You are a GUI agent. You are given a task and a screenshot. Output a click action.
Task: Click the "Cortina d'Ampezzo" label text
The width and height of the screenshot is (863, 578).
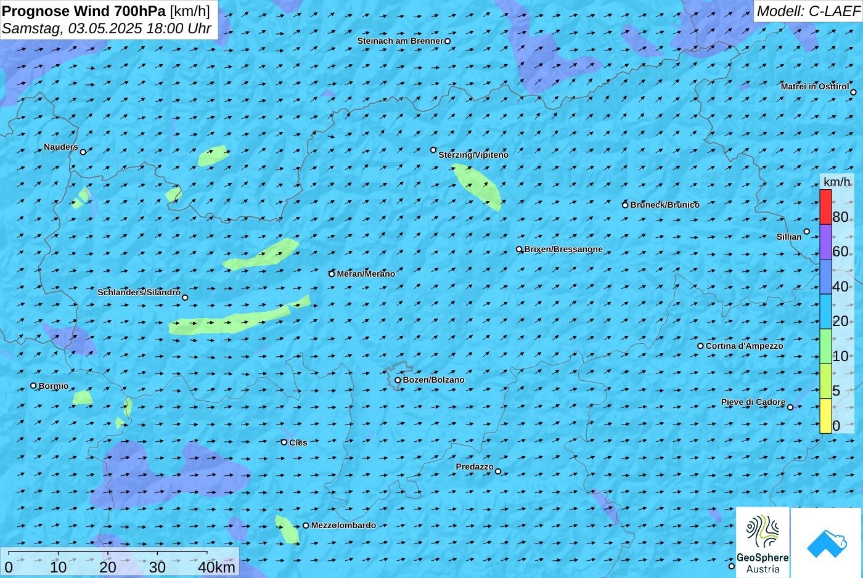745,346
